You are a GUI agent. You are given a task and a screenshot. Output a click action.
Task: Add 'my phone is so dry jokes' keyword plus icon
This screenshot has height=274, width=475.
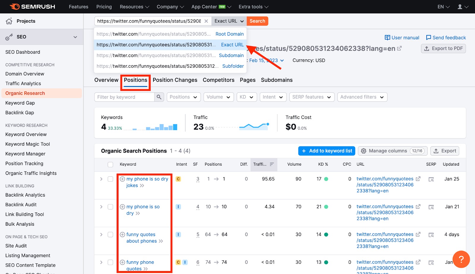(x=122, y=179)
